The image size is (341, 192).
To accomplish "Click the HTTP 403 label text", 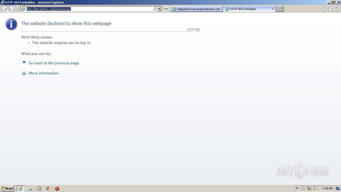I will pos(193,30).
